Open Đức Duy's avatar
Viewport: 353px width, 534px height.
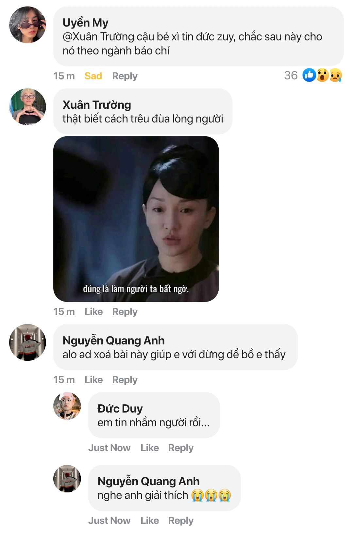[67, 406]
